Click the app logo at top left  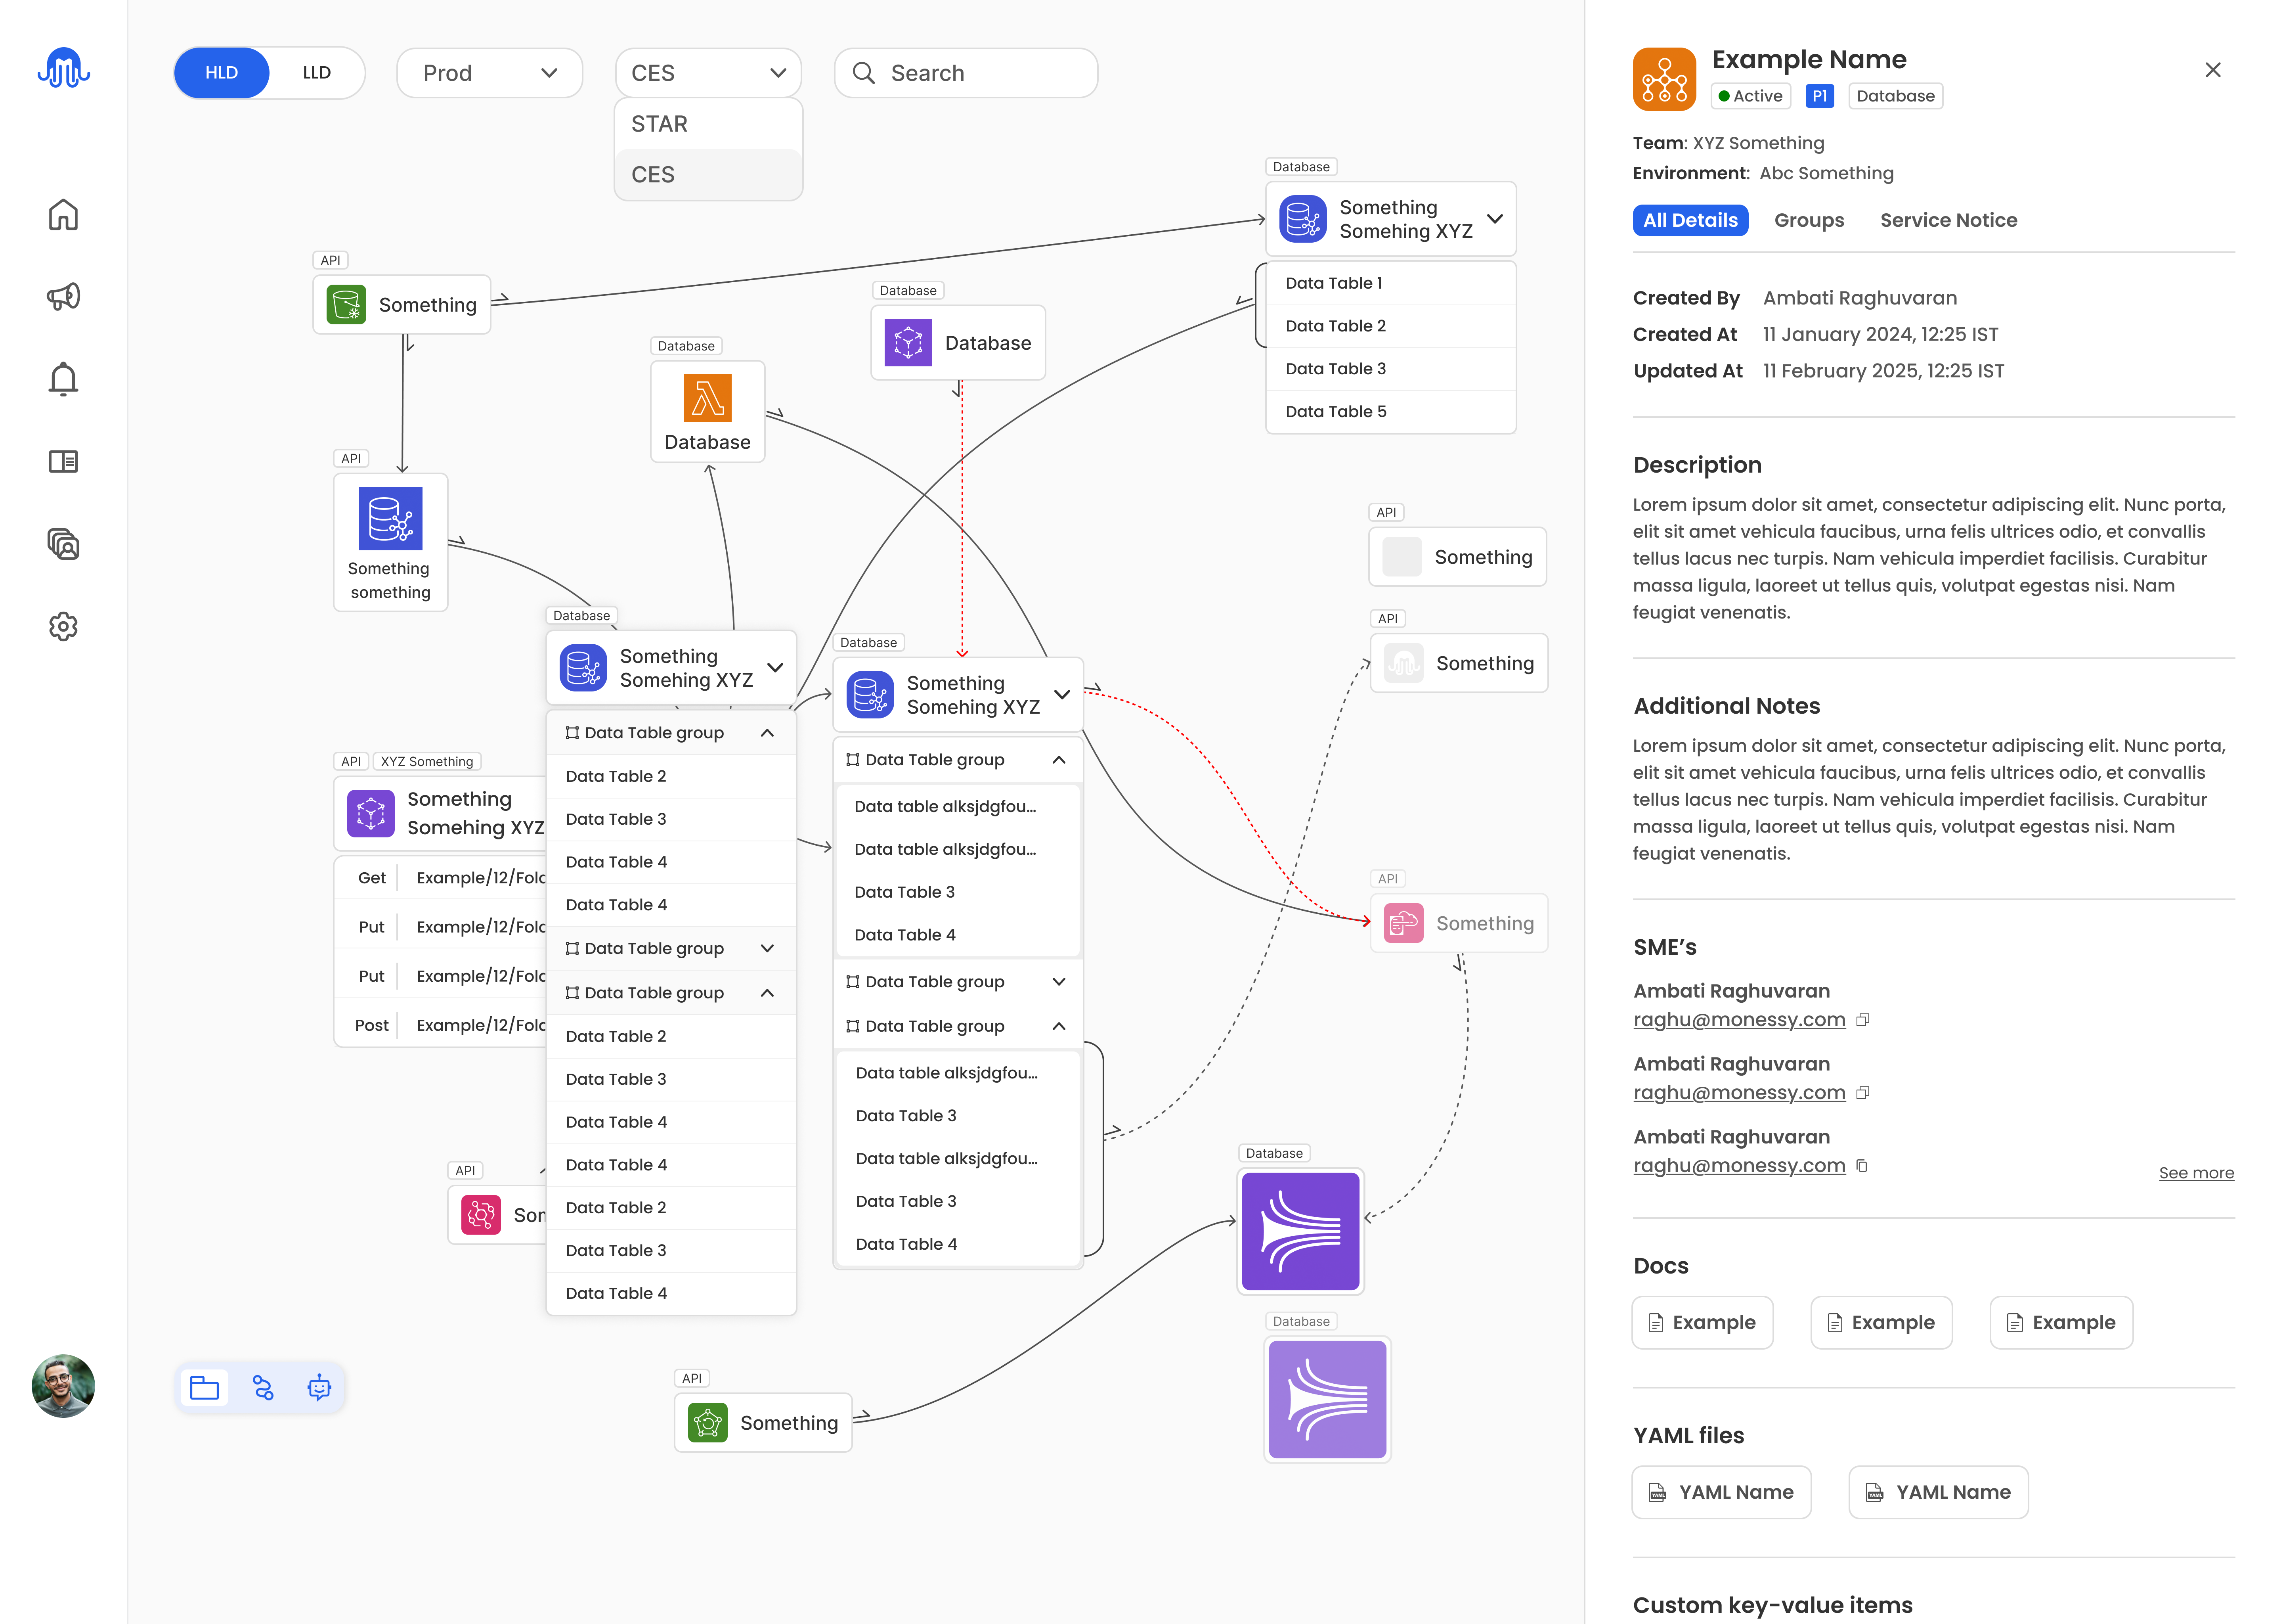[64, 68]
